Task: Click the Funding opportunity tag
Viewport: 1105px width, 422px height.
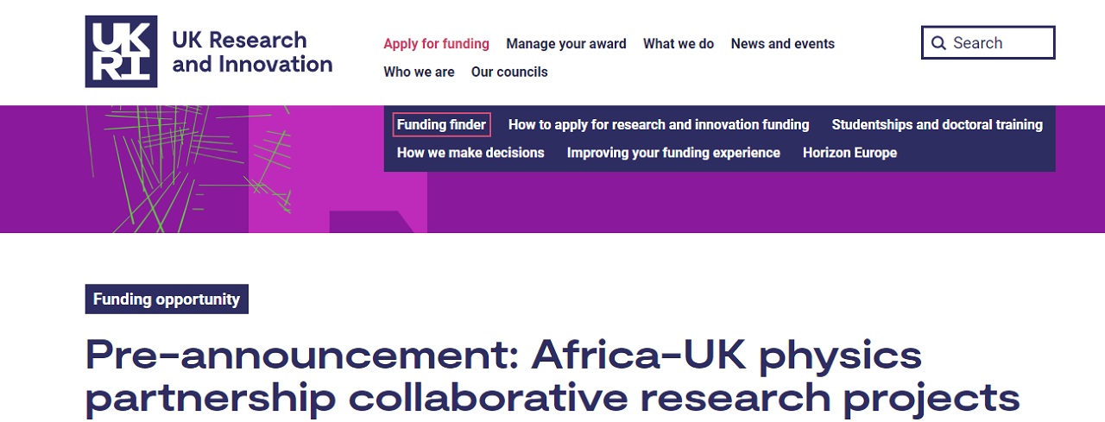Action: [x=167, y=299]
